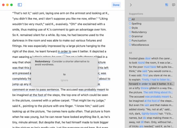
Task: Open the 'for the poor must have' suggestion
Action: (151, 67)
